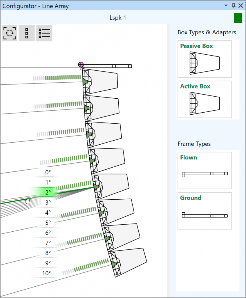Select the 5° angle option
246x298 pixels.
point(48,223)
